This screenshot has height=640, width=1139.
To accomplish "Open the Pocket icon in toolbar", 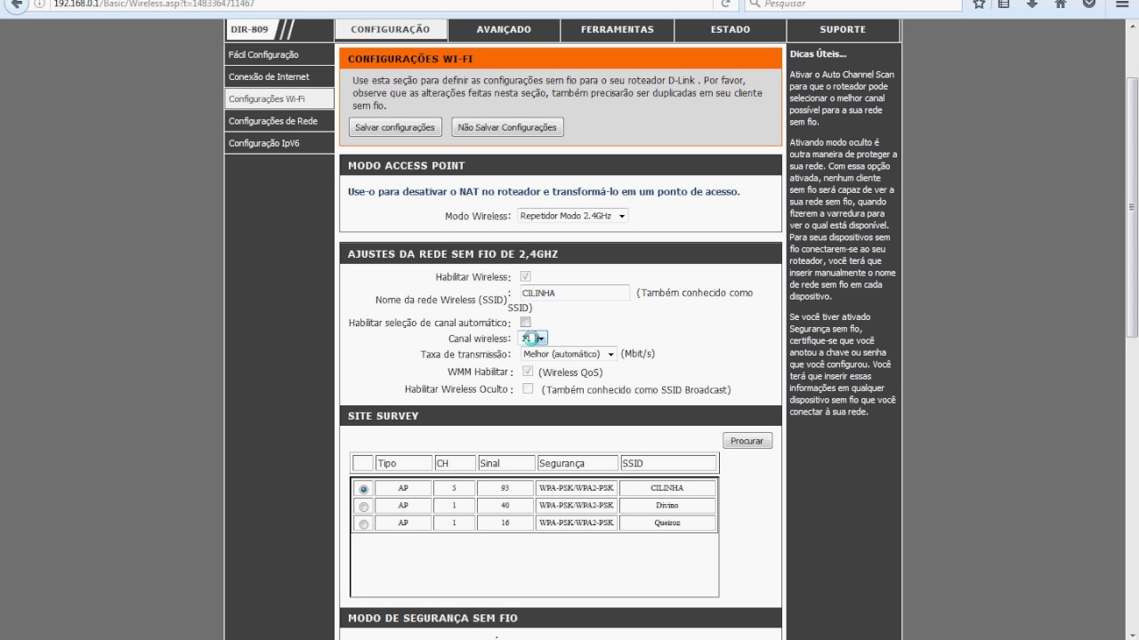I will pos(1087,4).
